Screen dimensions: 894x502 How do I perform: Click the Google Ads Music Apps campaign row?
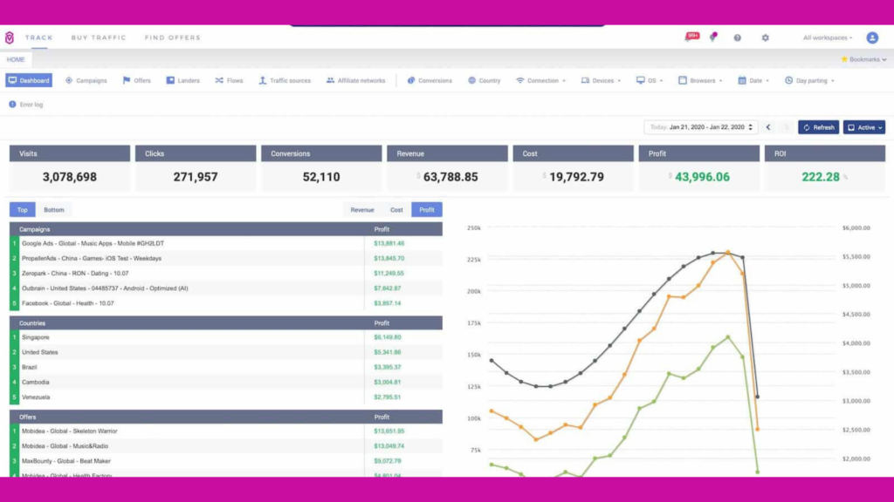226,244
